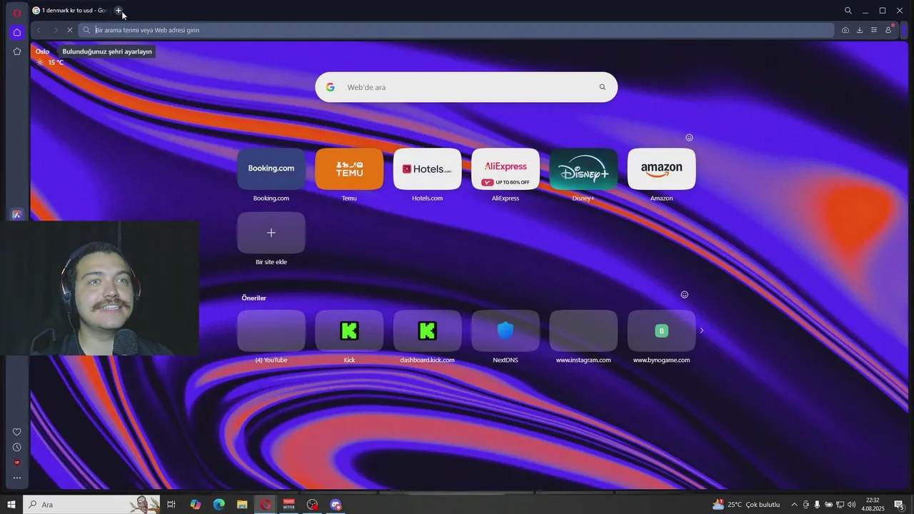Click the small red icon above sidebar dots
The height and width of the screenshot is (514, 914).
tap(17, 463)
